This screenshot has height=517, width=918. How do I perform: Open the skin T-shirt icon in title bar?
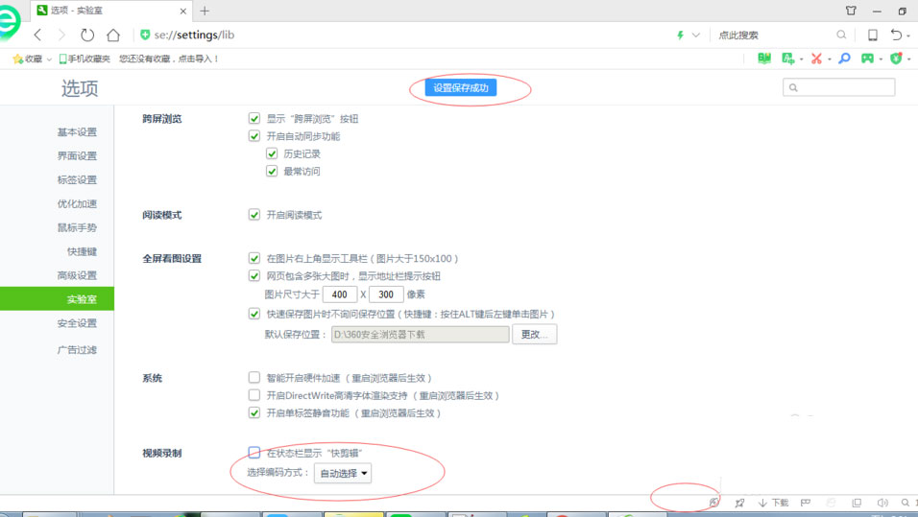click(851, 11)
